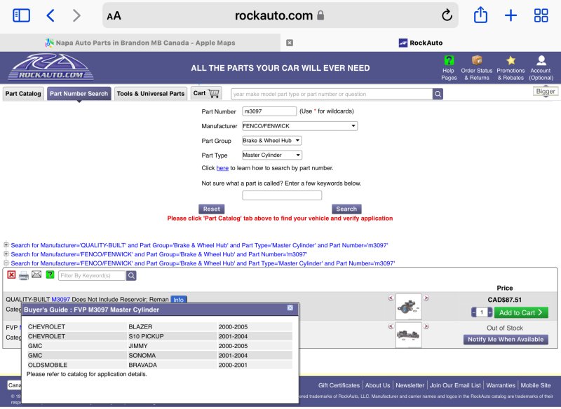Close the Buyer's Guide popup
The width and height of the screenshot is (561, 409).
point(290,308)
